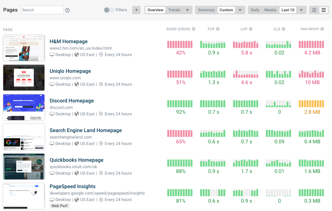Click the www.uniqlo.com URL text
Image resolution: width=332 pixels, height=211 pixels.
pyautogui.click(x=65, y=78)
